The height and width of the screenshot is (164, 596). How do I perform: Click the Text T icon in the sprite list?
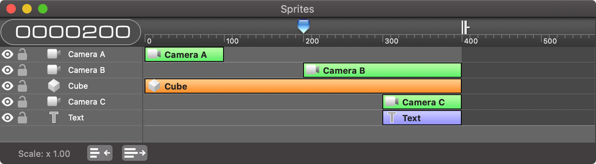pos(54,118)
